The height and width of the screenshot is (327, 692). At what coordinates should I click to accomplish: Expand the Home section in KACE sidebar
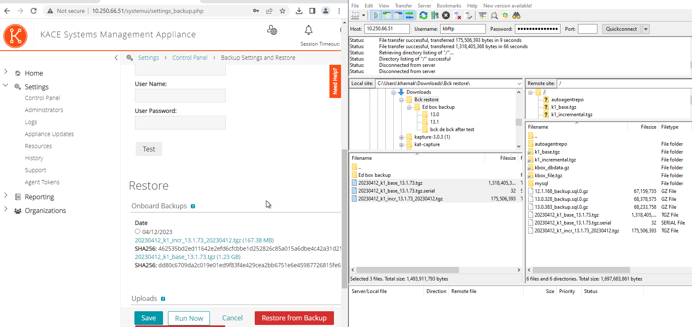pyautogui.click(x=6, y=71)
